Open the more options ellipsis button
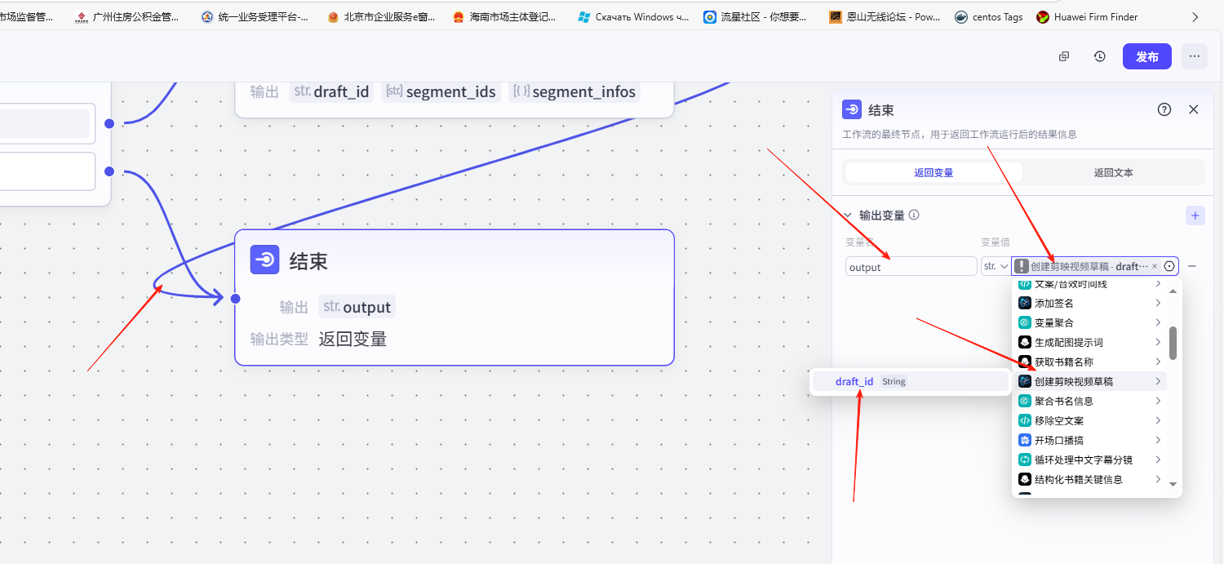 tap(1194, 56)
